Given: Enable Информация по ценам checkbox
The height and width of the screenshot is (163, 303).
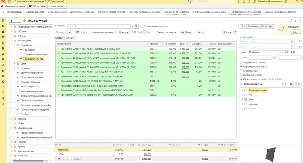Looking at the screenshot, I should coord(241,62).
